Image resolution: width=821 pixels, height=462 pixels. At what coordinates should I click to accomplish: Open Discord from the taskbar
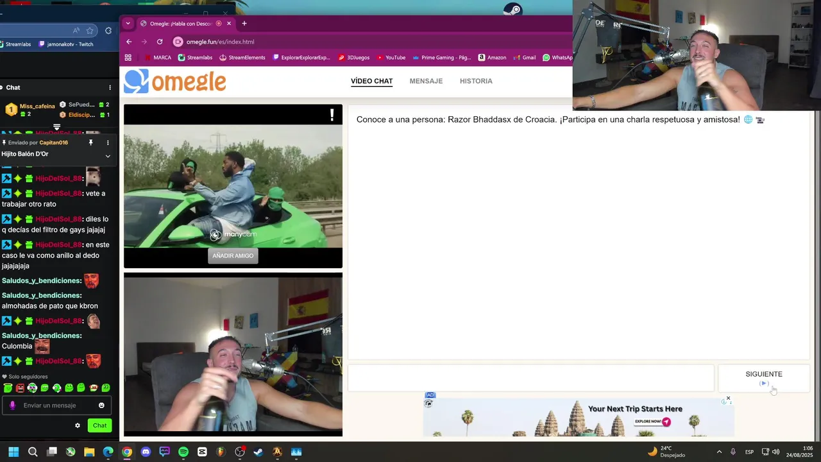tap(146, 452)
